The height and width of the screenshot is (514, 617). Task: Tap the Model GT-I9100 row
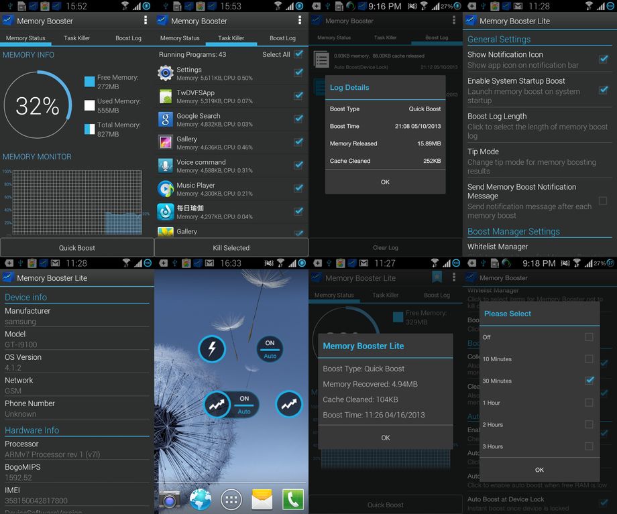click(x=76, y=339)
